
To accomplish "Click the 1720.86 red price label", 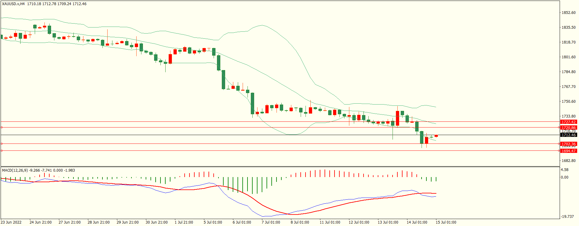I will pos(568,128).
